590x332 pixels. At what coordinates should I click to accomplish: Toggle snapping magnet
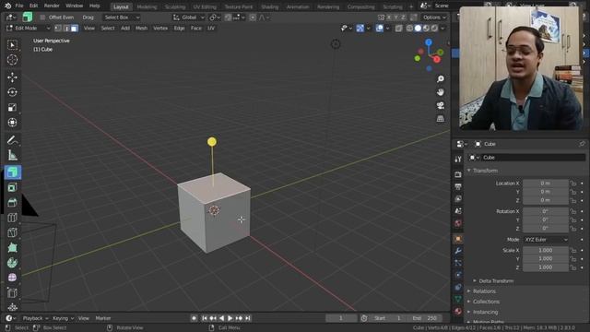[228, 18]
